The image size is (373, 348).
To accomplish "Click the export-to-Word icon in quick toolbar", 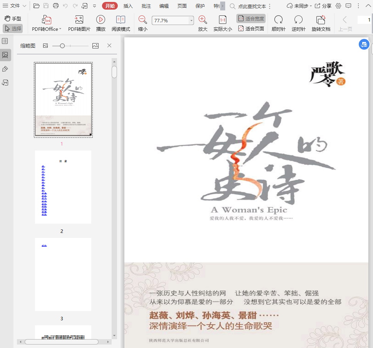I will (x=85, y=6).
